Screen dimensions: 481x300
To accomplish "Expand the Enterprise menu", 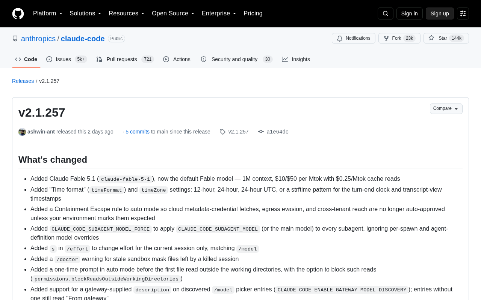I will point(219,13).
